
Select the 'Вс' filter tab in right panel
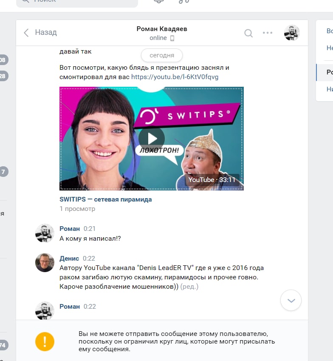click(330, 31)
